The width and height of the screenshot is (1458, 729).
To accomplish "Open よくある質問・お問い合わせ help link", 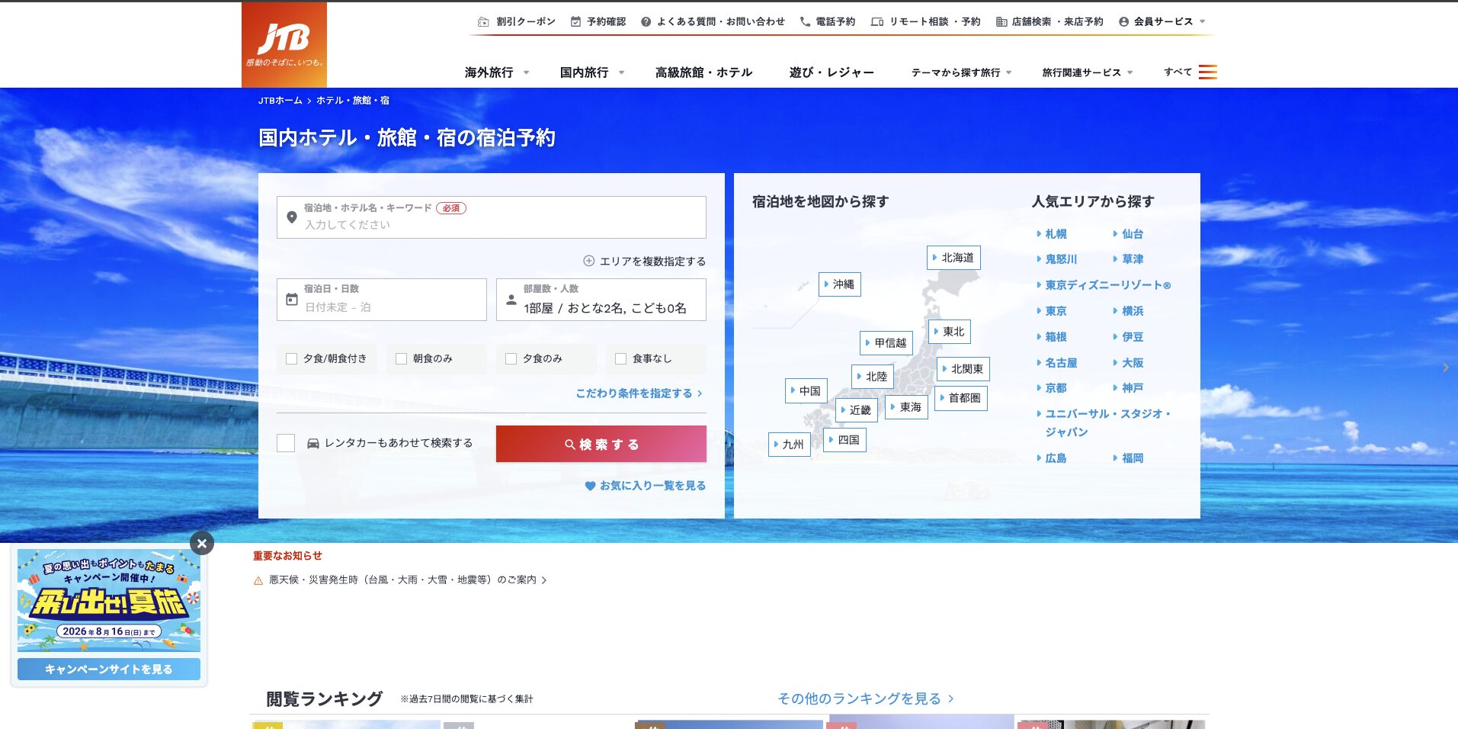I will pos(713,21).
